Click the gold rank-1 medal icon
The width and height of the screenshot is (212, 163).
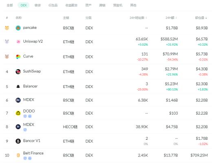(7, 28)
